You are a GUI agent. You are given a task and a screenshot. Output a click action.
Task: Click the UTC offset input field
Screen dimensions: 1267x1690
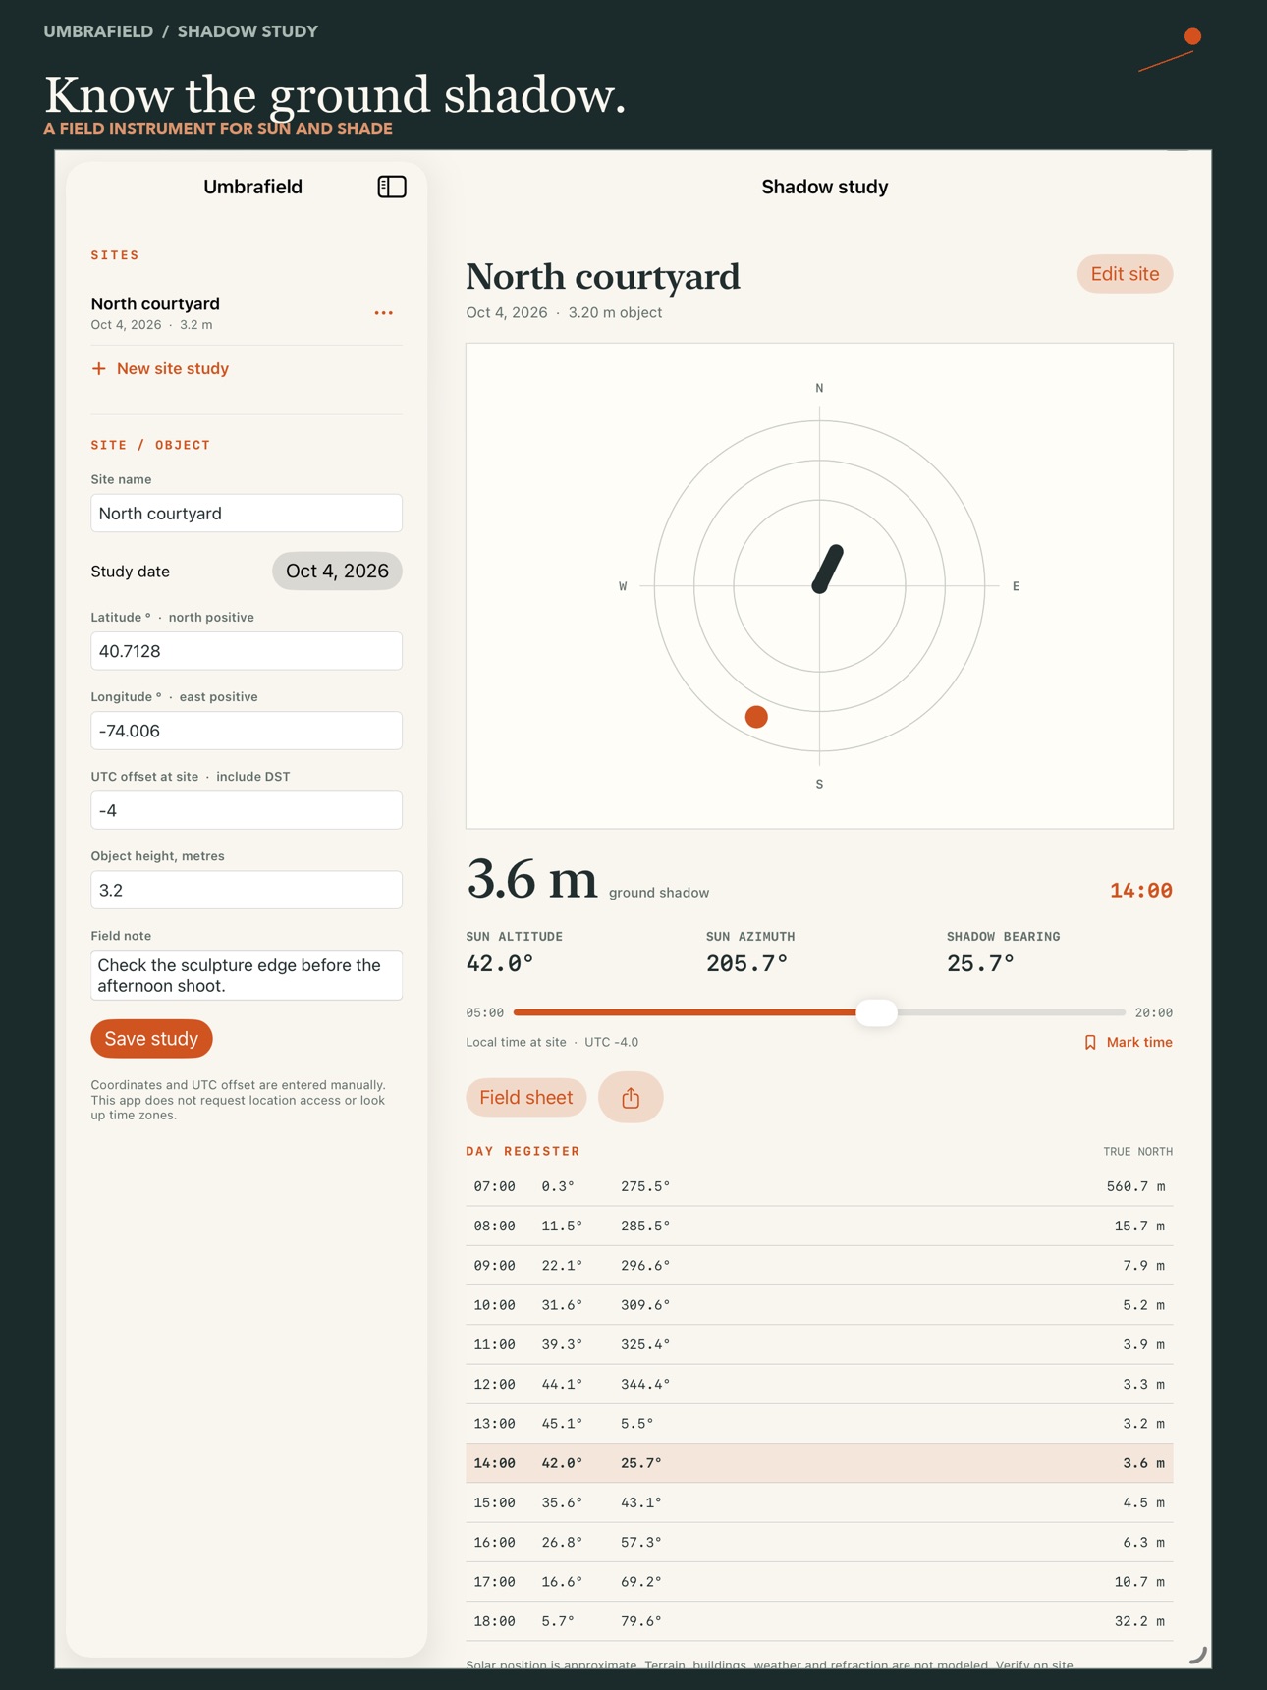click(247, 810)
